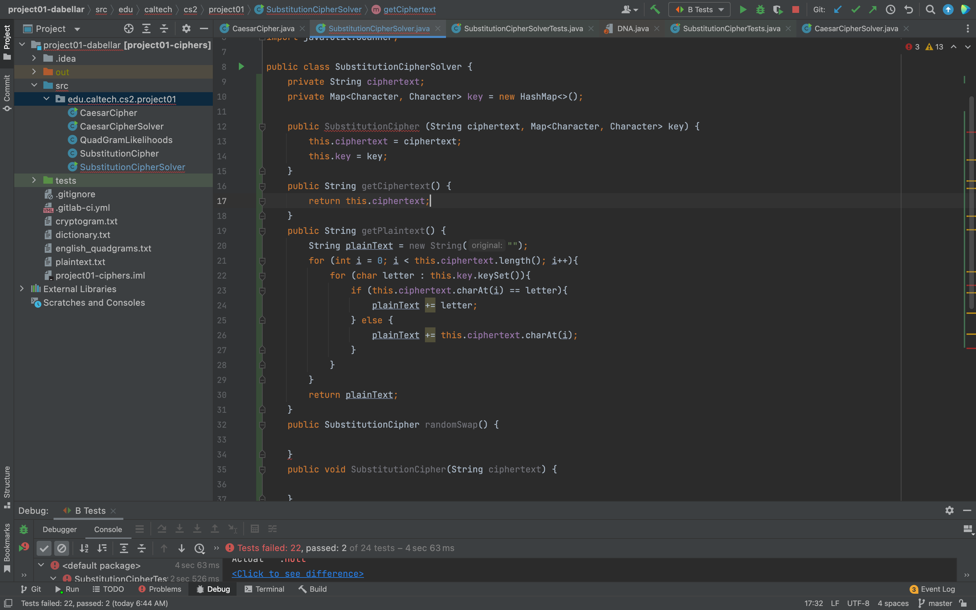Click the green Run button in toolbar

(x=743, y=9)
